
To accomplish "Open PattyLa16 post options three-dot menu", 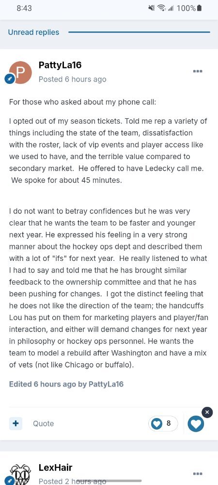I will pos(197,71).
